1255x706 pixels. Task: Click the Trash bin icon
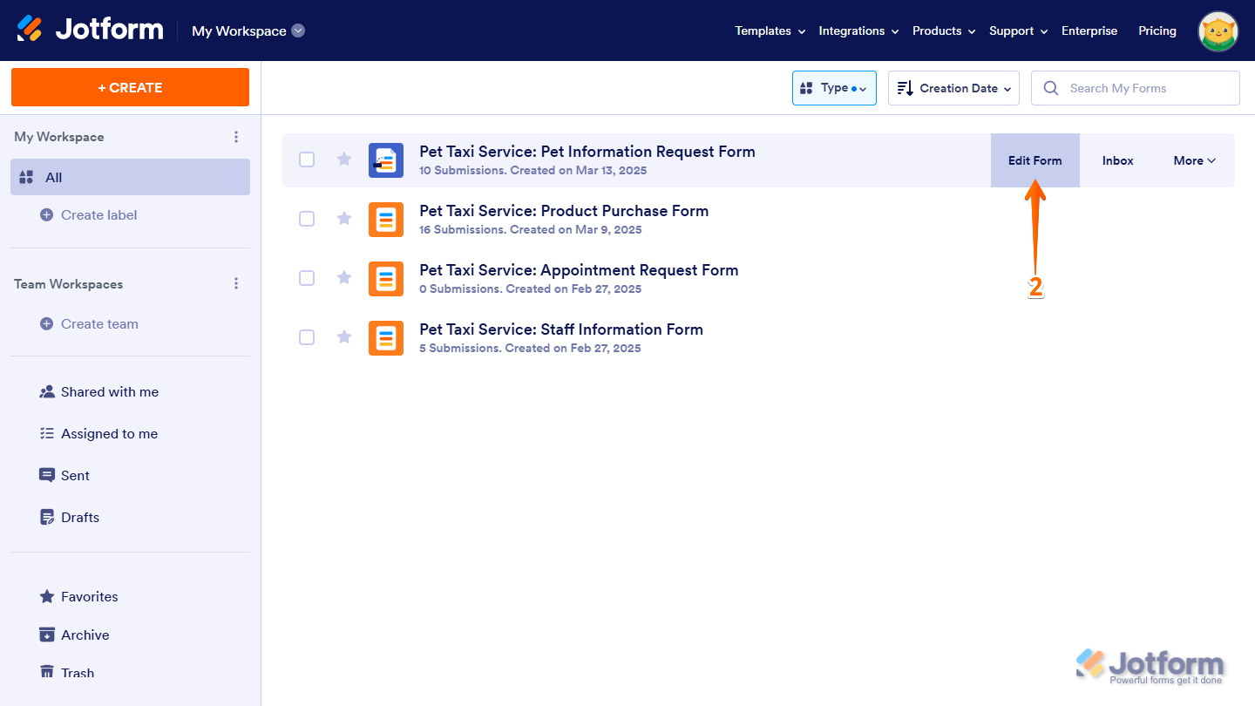pos(47,673)
